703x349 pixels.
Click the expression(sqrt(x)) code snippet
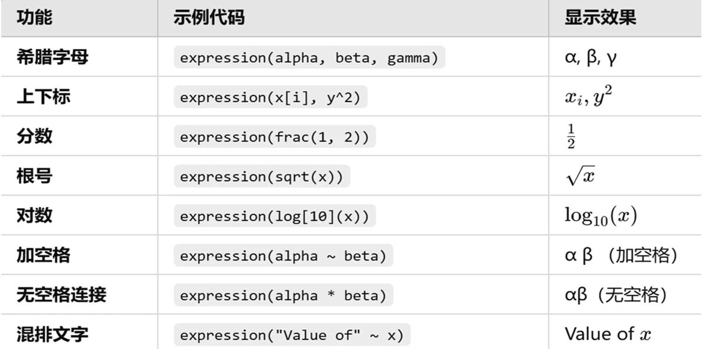261,177
